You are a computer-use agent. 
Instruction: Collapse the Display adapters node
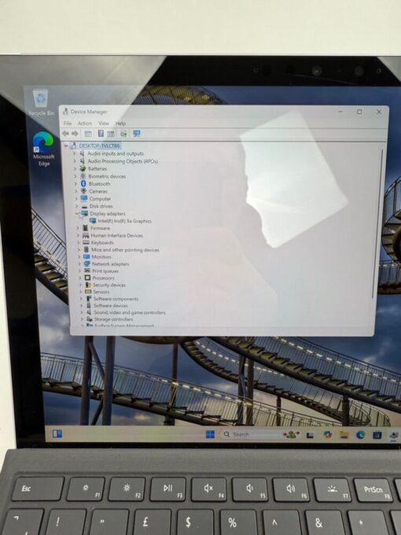click(x=77, y=213)
